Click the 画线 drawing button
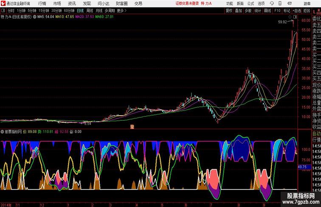This screenshot has width=321, height=207. pyautogui.click(x=267, y=11)
